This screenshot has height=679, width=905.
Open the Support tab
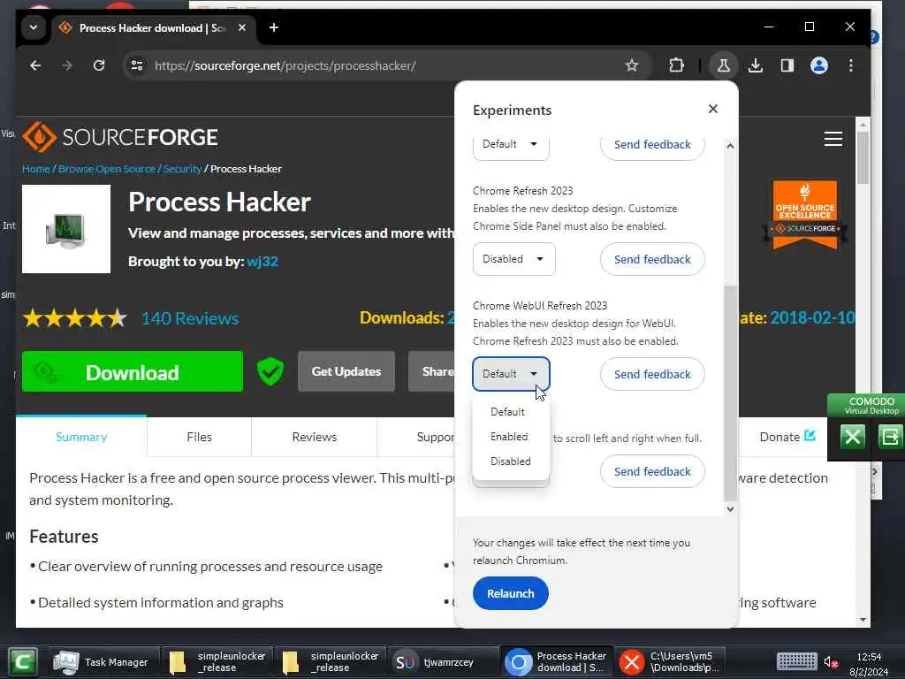pyautogui.click(x=417, y=437)
